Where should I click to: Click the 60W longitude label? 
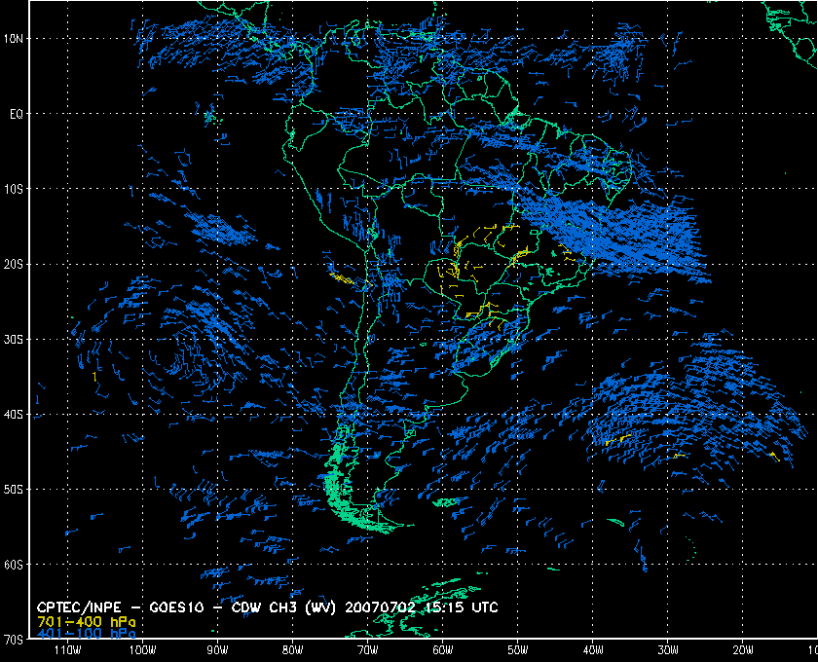[x=443, y=650]
